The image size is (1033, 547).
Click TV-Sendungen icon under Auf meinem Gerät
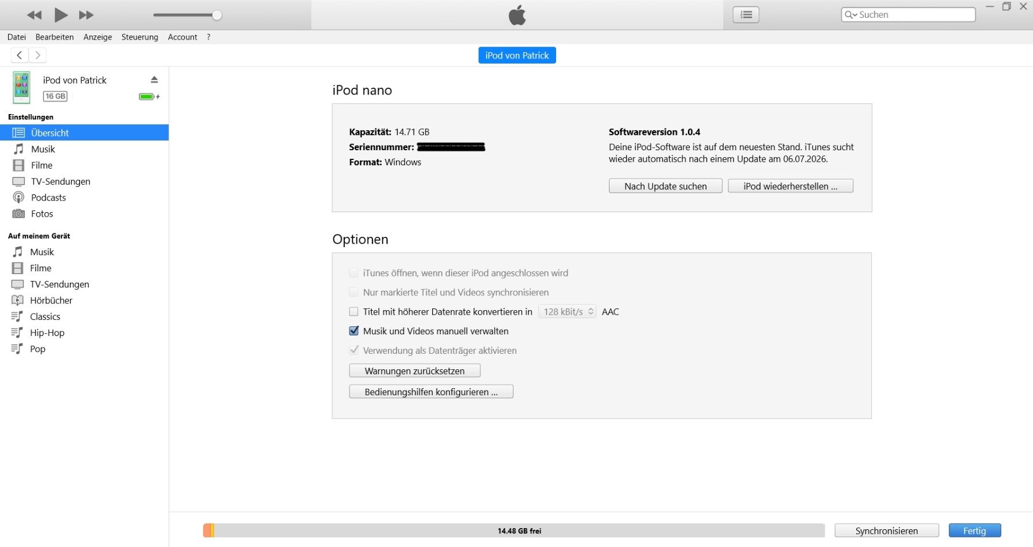(18, 284)
